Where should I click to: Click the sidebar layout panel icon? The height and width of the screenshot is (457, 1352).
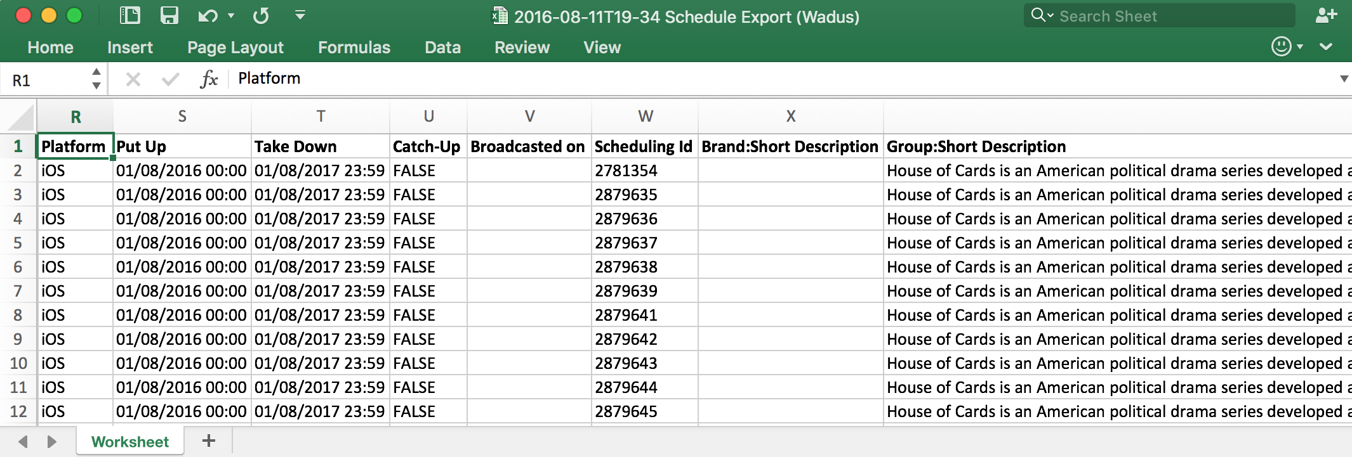click(x=130, y=15)
